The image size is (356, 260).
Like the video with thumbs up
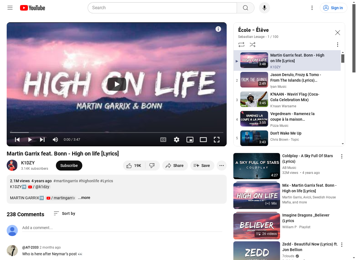[134, 166]
